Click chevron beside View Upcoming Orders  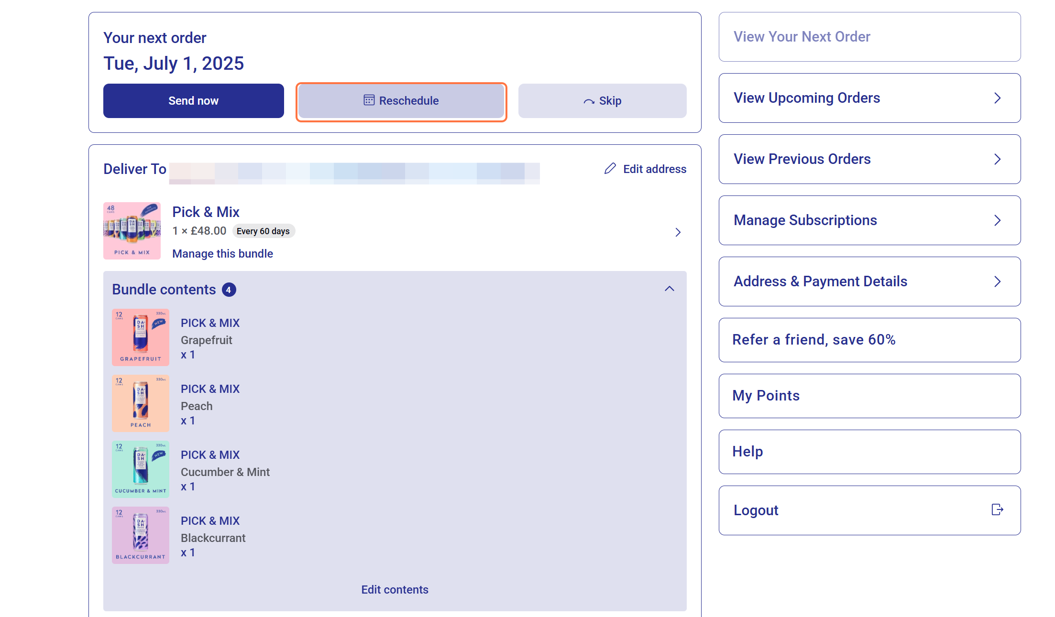click(x=997, y=98)
